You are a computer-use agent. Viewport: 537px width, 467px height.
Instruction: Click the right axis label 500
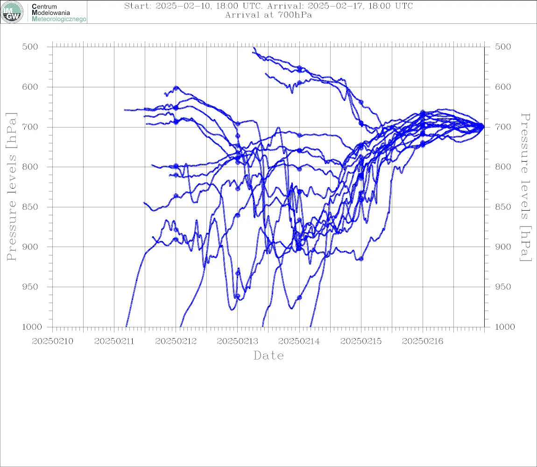(503, 47)
